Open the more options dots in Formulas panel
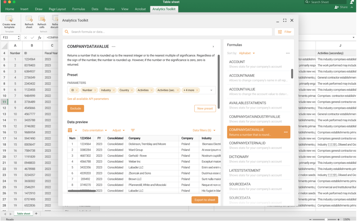Screen dimensions: 357x221 point(288,53)
